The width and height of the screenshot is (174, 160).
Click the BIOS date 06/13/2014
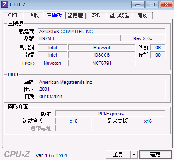pyautogui.click(x=102, y=96)
